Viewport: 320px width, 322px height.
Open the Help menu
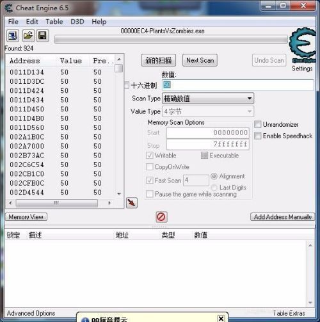[99, 22]
